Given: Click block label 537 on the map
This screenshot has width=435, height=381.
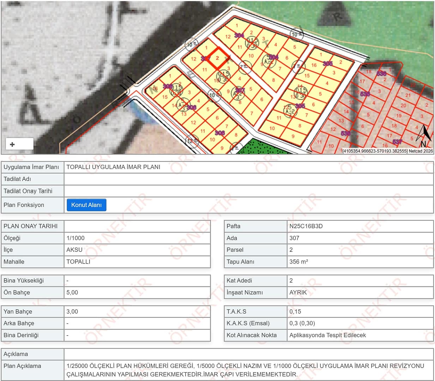Looking at the screenshot, I should click(397, 142).
